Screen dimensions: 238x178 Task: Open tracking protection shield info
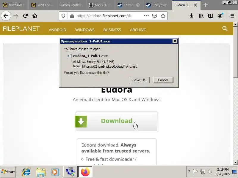(63, 16)
